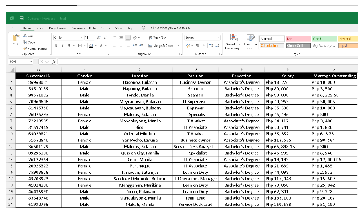361x213 pixels.
Task: Click the Insert Function fx icon
Action: [53, 62]
